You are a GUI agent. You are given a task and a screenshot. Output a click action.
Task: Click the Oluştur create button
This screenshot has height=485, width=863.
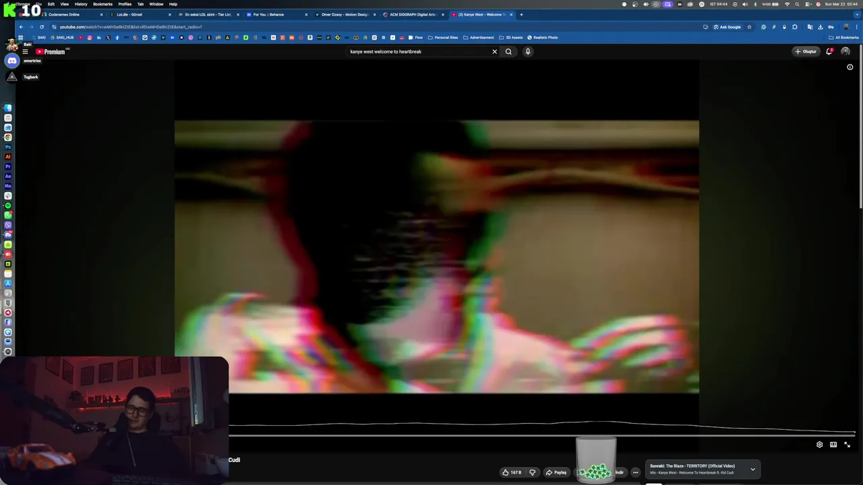[806, 51]
